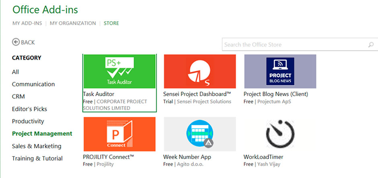Select the Training & Tutorial category
The height and width of the screenshot is (178, 378).
click(37, 158)
